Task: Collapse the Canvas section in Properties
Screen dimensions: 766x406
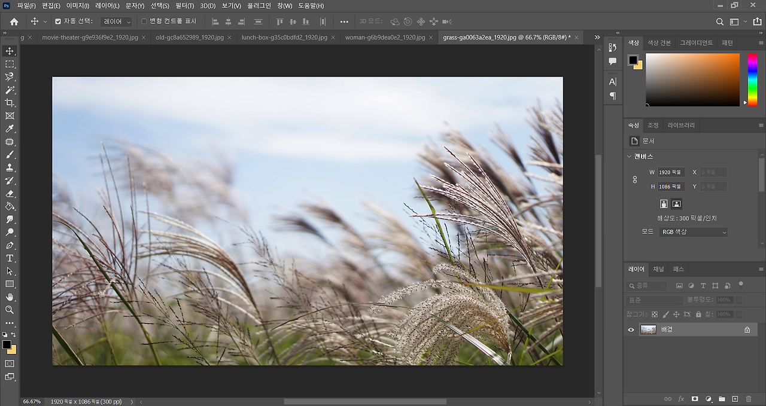Action: 629,157
